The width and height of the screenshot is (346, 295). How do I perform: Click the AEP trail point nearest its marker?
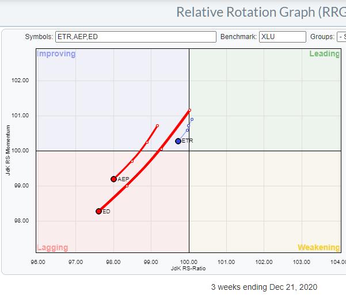pyautogui.click(x=132, y=161)
